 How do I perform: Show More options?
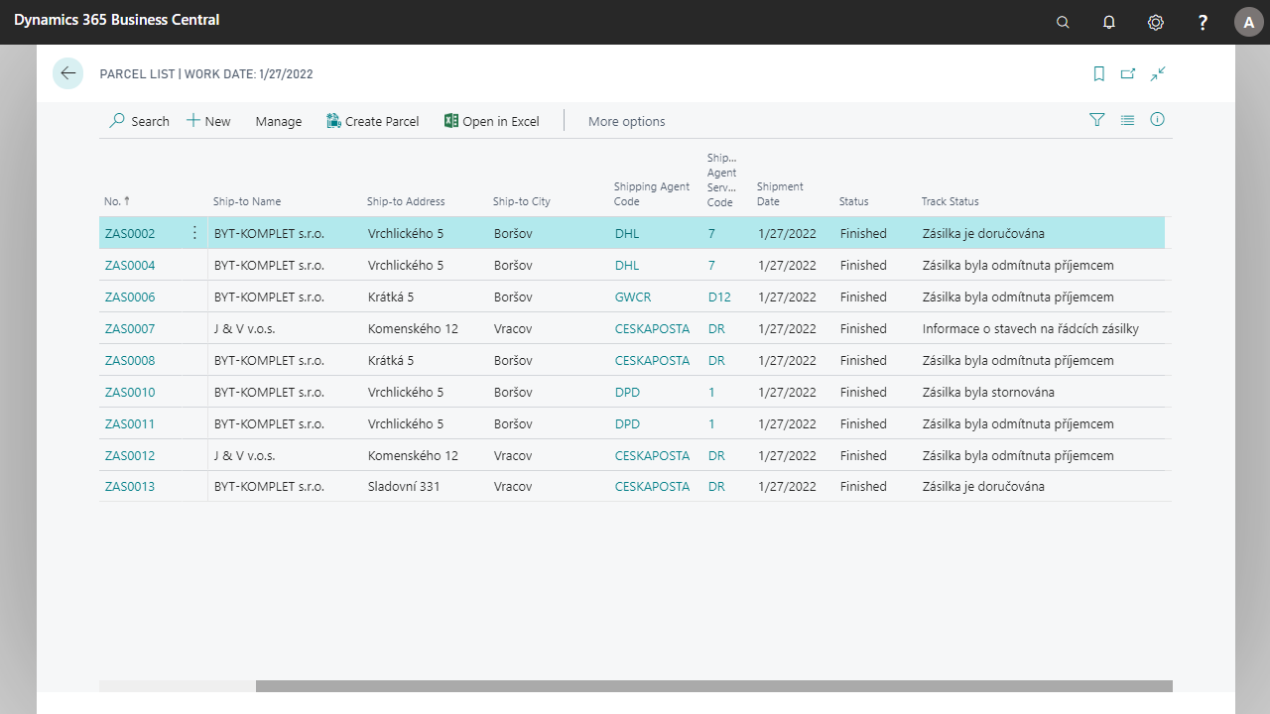tap(627, 121)
